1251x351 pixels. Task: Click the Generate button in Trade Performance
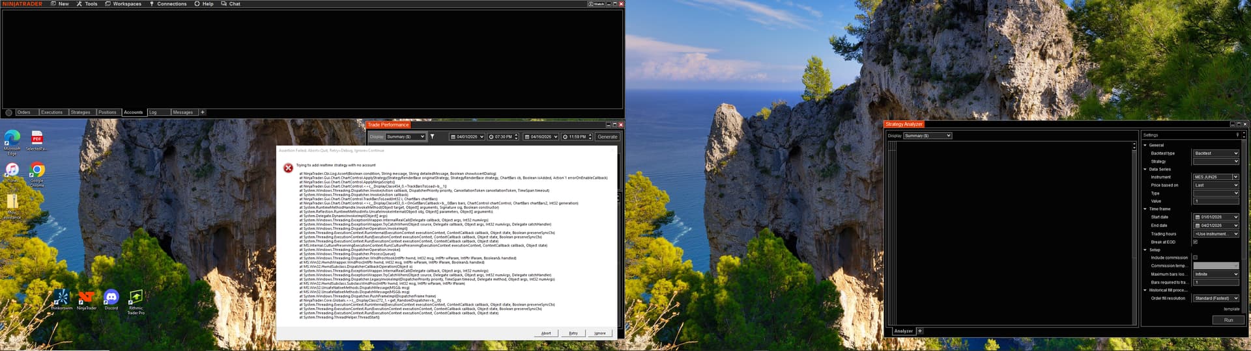(x=607, y=136)
